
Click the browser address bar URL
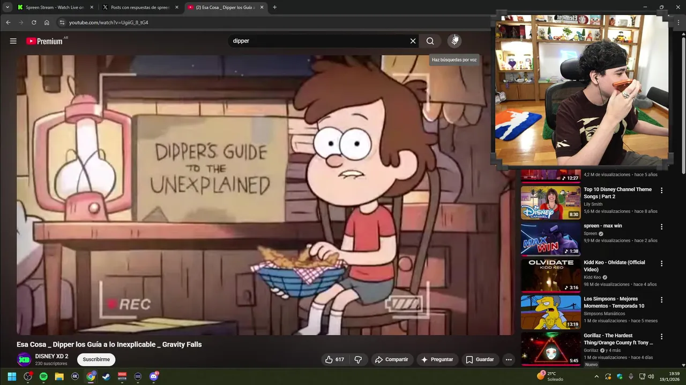pyautogui.click(x=108, y=22)
